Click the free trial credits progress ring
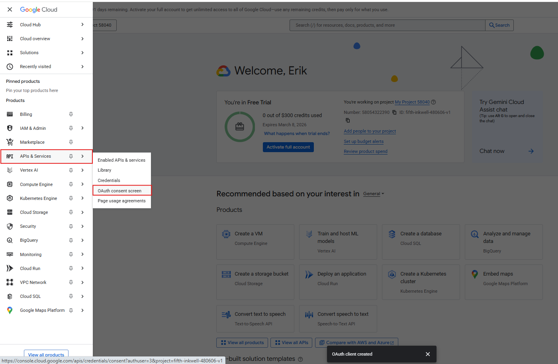 tap(240, 127)
